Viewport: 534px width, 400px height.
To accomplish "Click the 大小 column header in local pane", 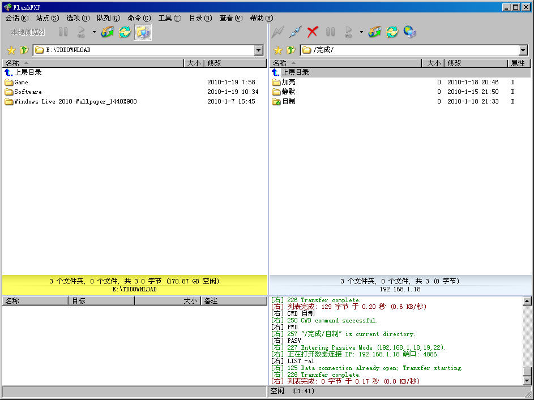I will point(193,63).
